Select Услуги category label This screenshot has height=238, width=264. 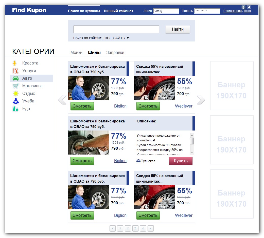pos(29,71)
